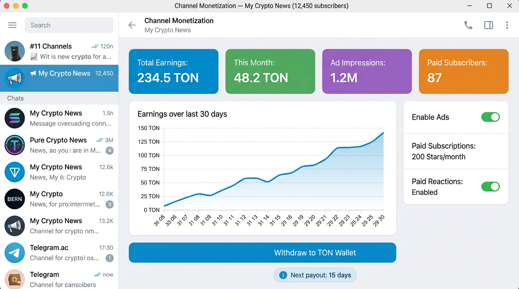Click the 17:30 timestamp on Telegram.ac
519x289 pixels.
pyautogui.click(x=106, y=248)
